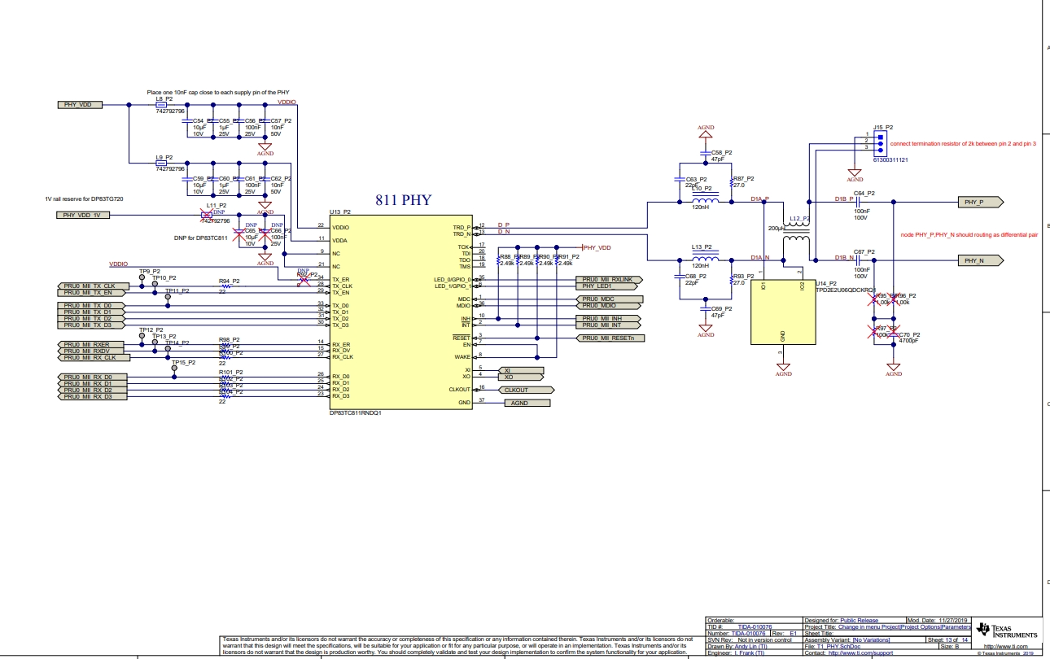The width and height of the screenshot is (1050, 659).
Task: Click the PHY_N output port
Action: [981, 260]
